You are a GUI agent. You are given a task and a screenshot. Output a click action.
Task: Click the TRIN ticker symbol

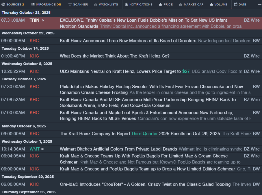(x=34, y=20)
